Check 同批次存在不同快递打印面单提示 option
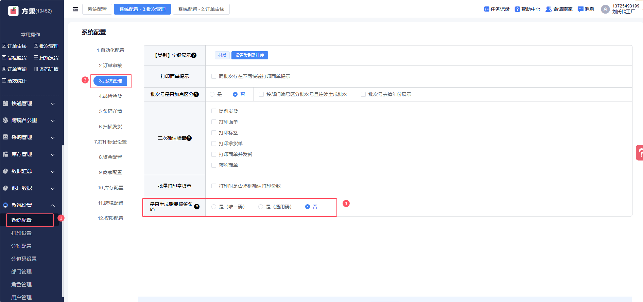 (x=214, y=76)
